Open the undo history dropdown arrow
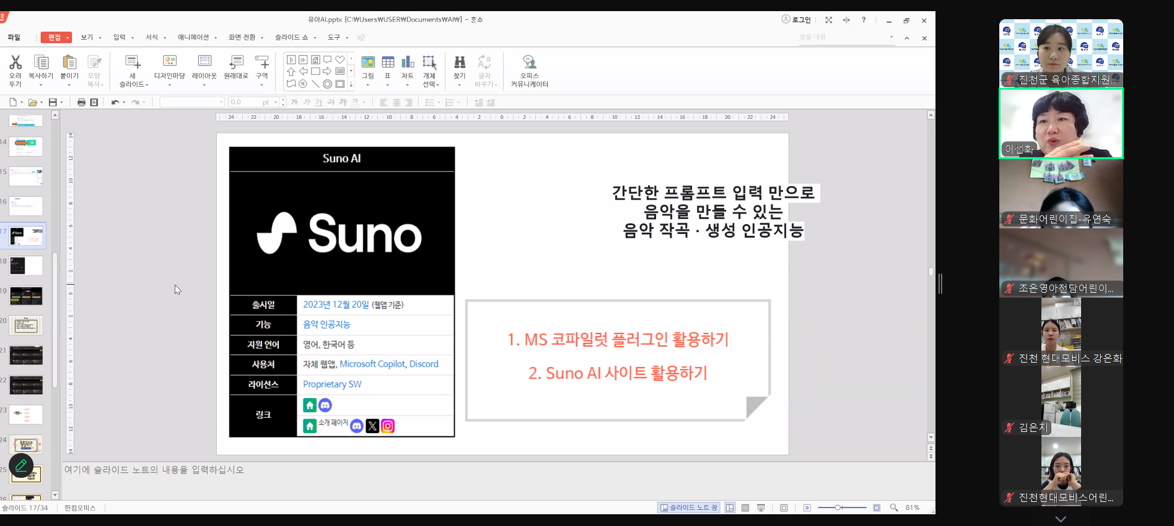This screenshot has height=526, width=1174. [124, 102]
